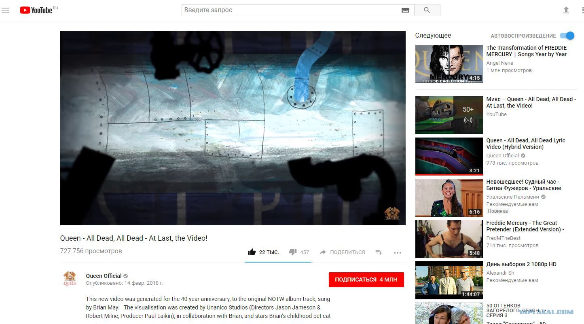Screen dimensions: 584x324
Task: Click the 'Опубликовано: 14 февр. 2018 г.' date
Action: pos(125,283)
